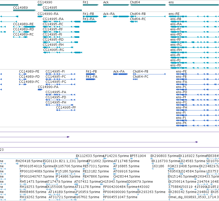Click the Chd64 gene bar in gene track
The height and width of the screenshot is (201, 219).
click(148, 5)
